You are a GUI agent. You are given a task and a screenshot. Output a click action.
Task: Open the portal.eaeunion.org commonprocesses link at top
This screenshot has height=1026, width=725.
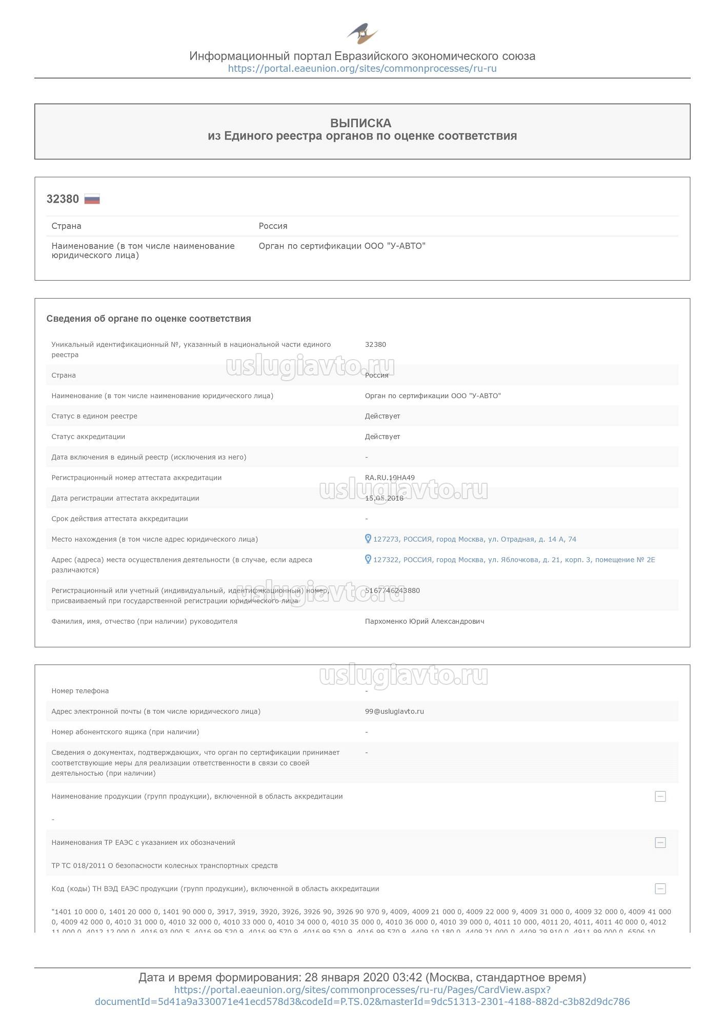click(x=362, y=69)
